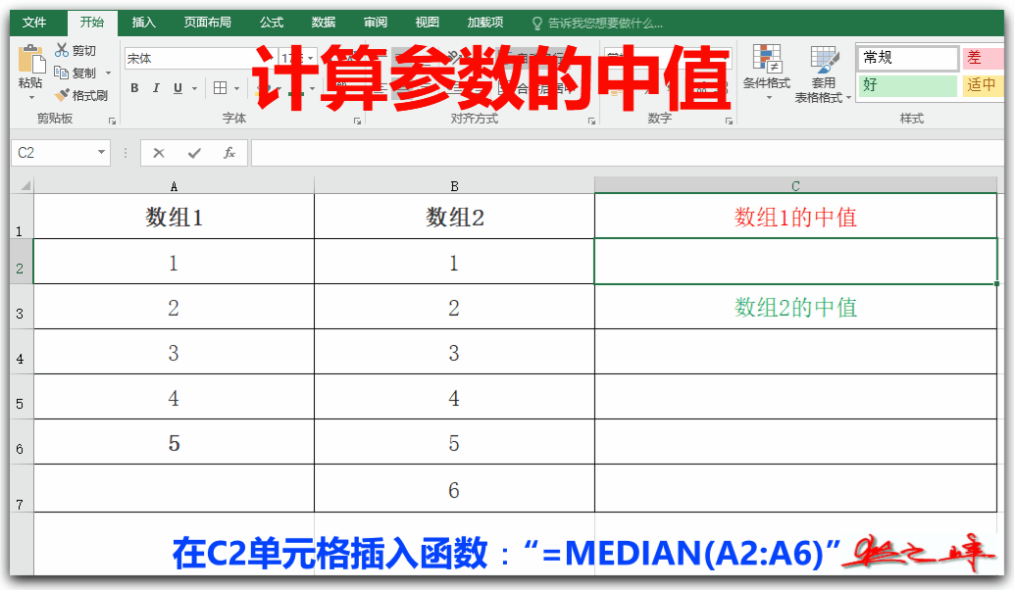Viewport: 1014px width, 590px height.
Task: Switch to the 公式 ribbon tab
Action: pyautogui.click(x=271, y=22)
